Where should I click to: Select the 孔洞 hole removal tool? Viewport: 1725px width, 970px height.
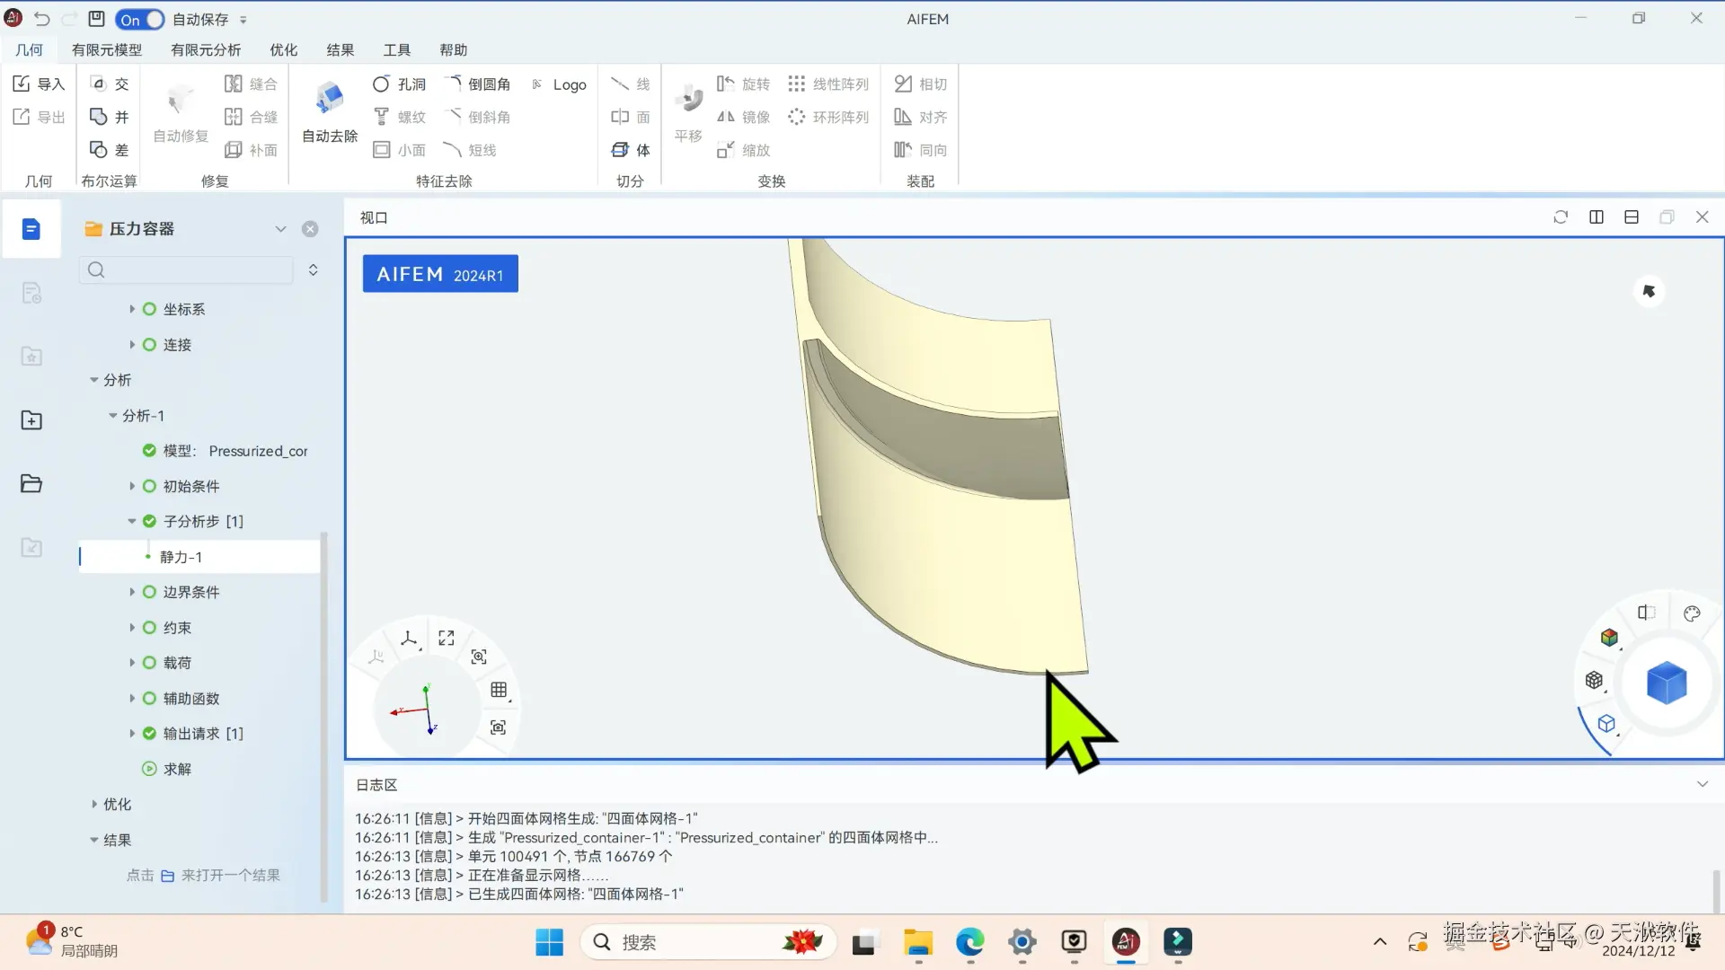pyautogui.click(x=399, y=84)
